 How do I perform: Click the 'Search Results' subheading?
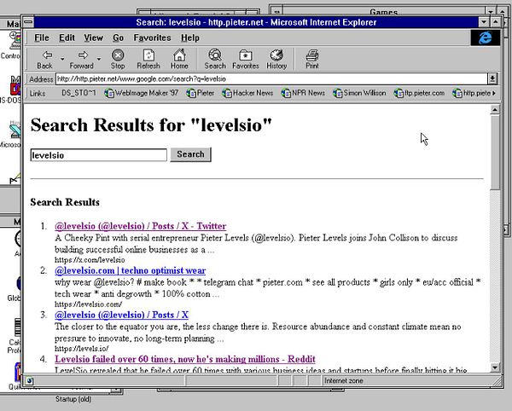(65, 202)
